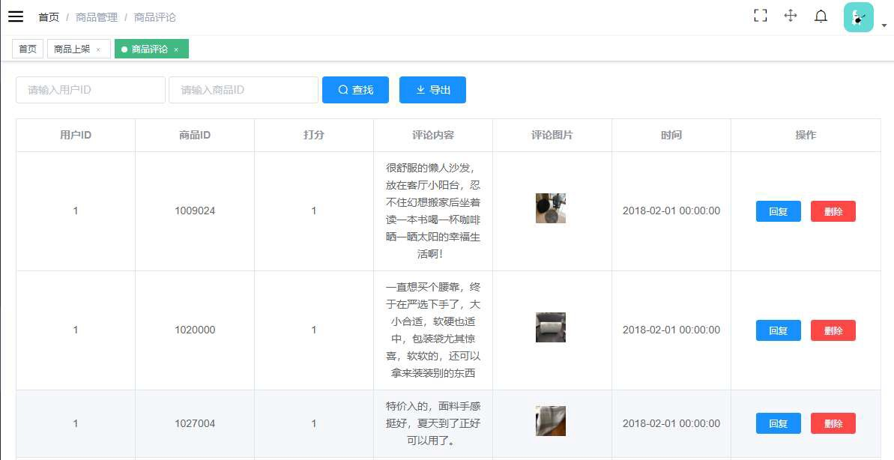The image size is (894, 460).
Task: Click 回复 for product 1027004
Action: 779,423
